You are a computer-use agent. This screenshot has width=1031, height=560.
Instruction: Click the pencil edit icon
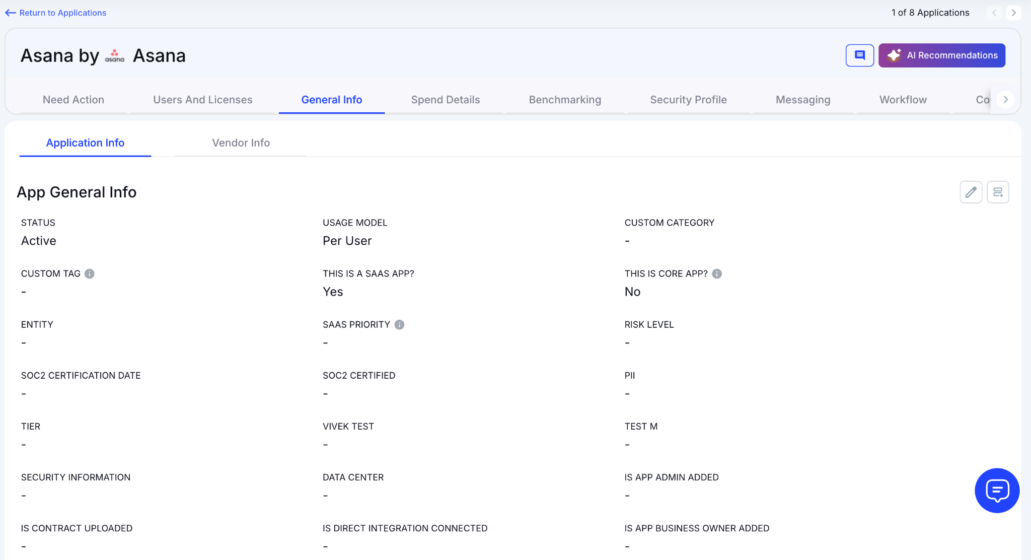(971, 192)
